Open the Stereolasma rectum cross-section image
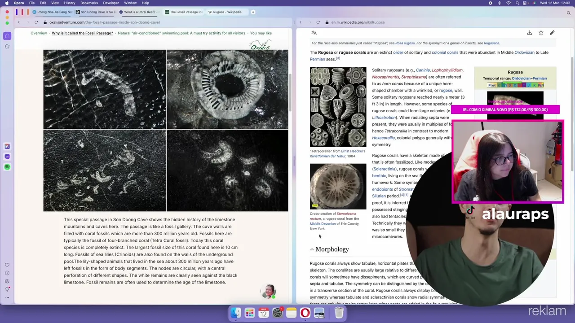The width and height of the screenshot is (575, 323). tap(338, 186)
